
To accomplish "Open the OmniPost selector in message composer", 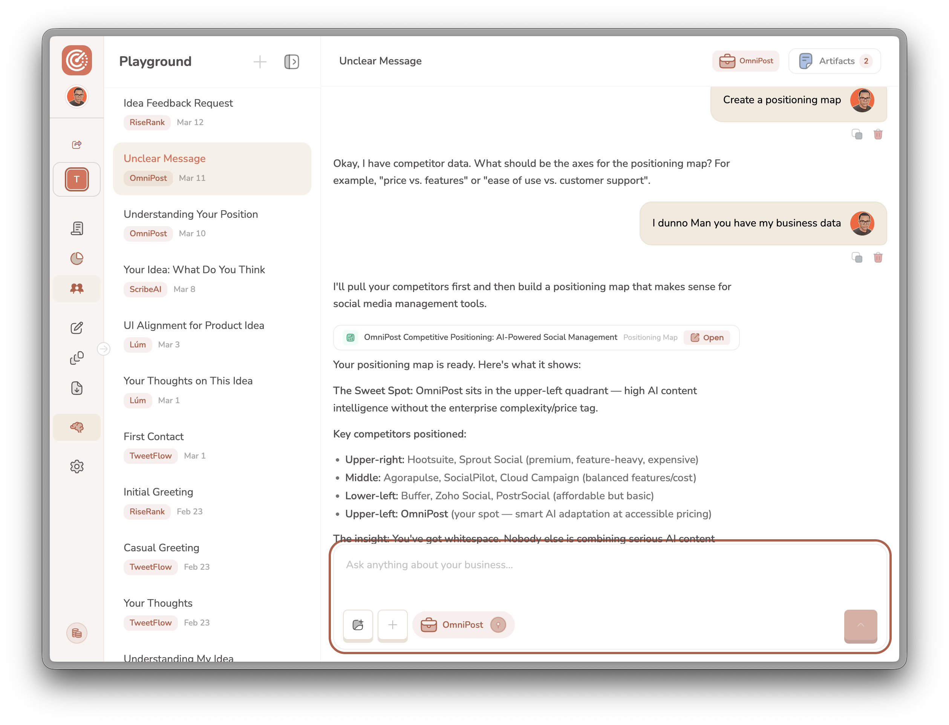I will click(463, 624).
